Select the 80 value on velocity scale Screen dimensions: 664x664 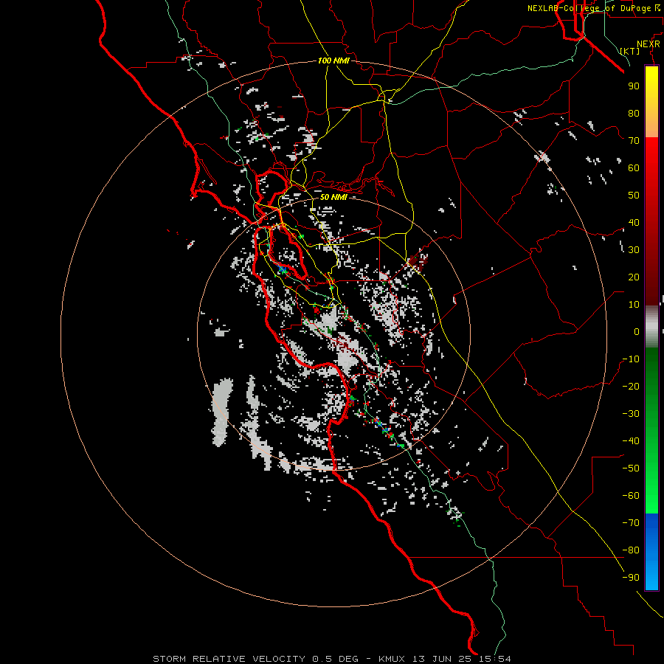coord(634,114)
